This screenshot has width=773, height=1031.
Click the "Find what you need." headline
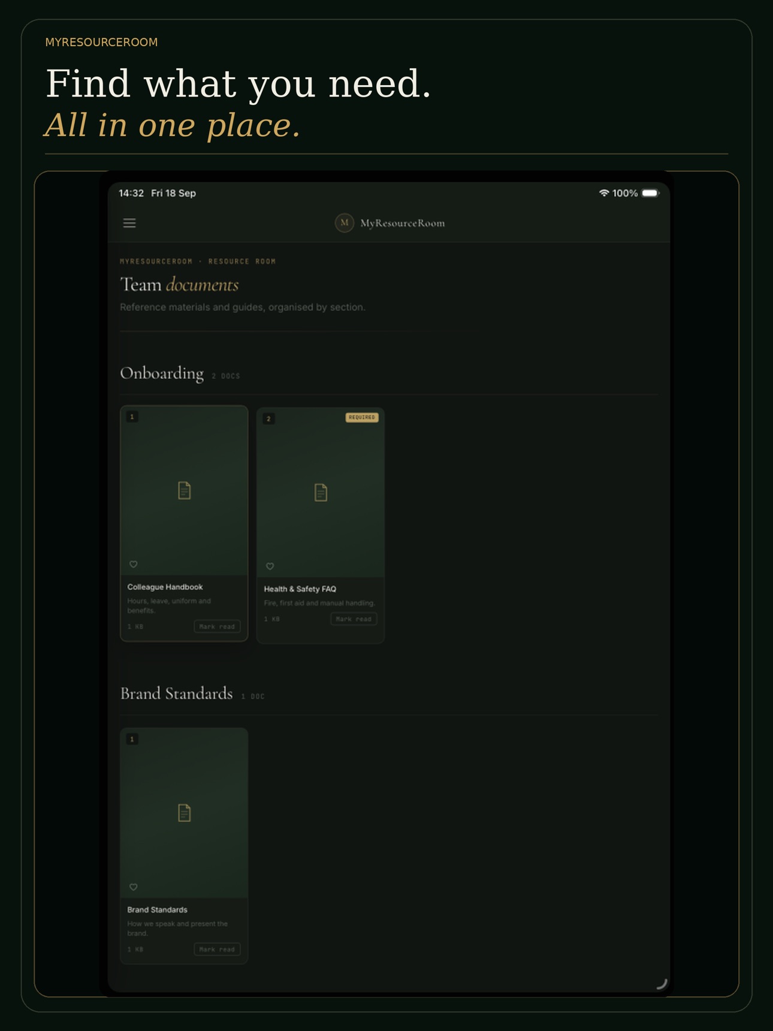coord(238,83)
